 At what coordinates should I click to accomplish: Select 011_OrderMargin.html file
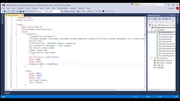[166, 56]
